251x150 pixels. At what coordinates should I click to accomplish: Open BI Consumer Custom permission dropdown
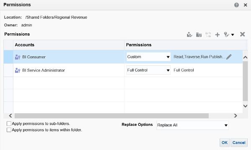point(149,57)
